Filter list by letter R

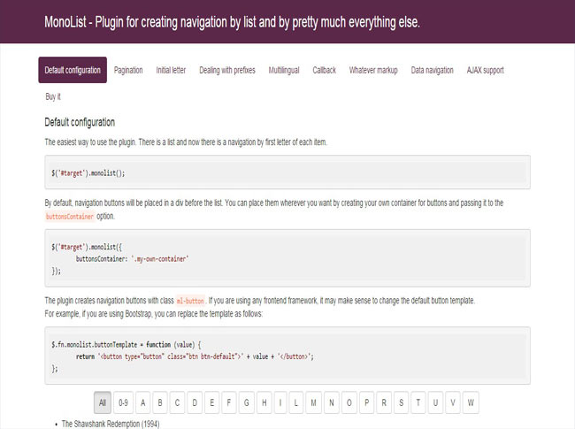point(384,402)
